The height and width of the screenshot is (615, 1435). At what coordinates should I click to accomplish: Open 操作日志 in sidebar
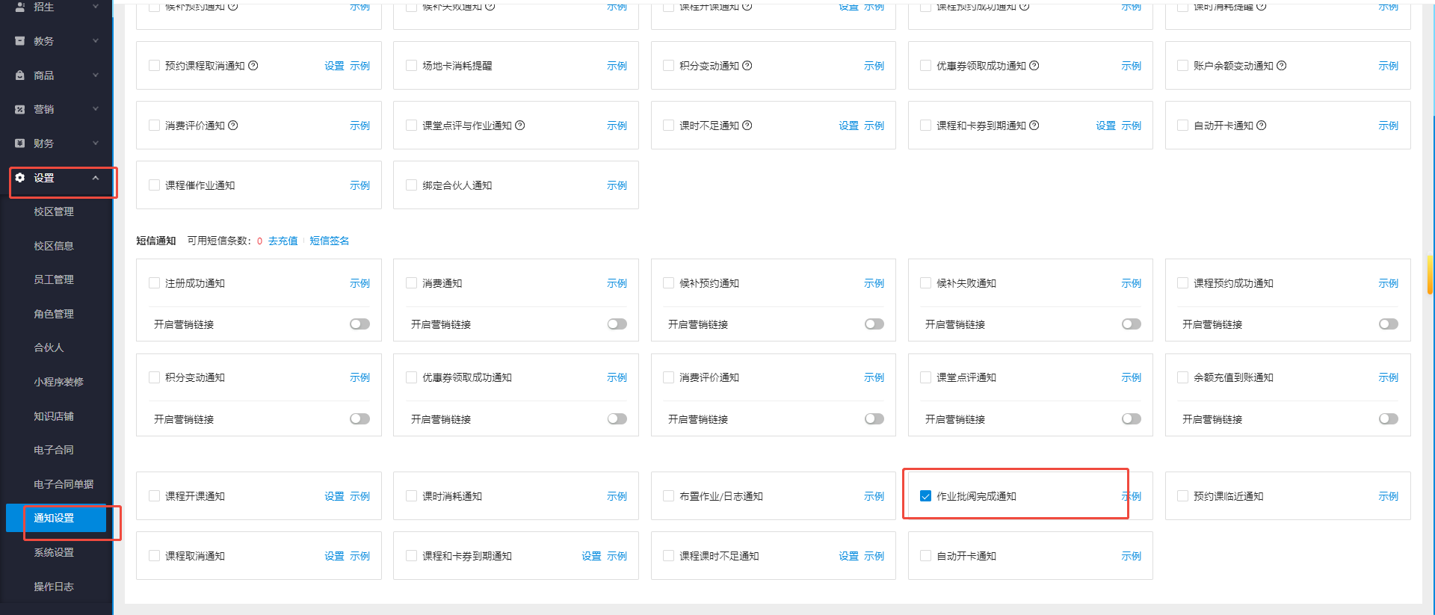(54, 587)
